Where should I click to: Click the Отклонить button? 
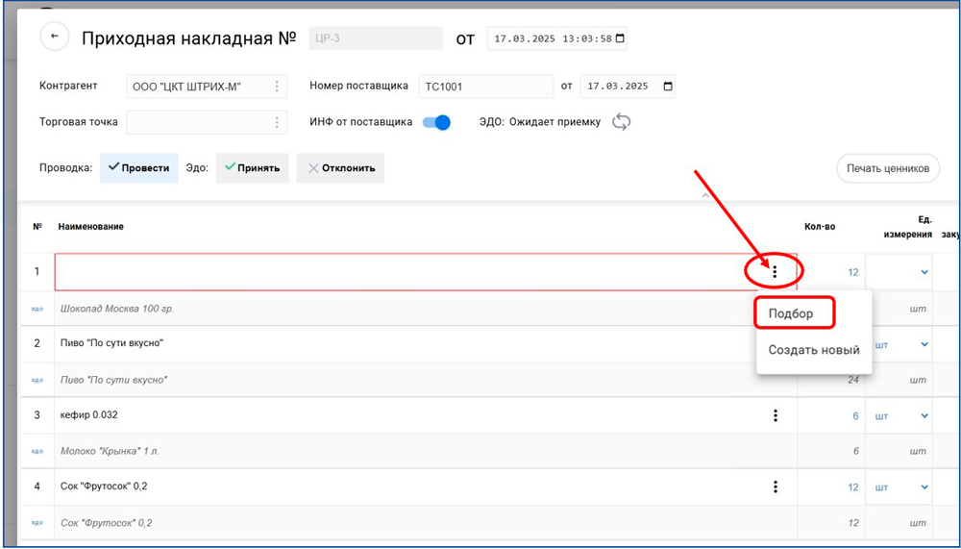[x=340, y=168]
